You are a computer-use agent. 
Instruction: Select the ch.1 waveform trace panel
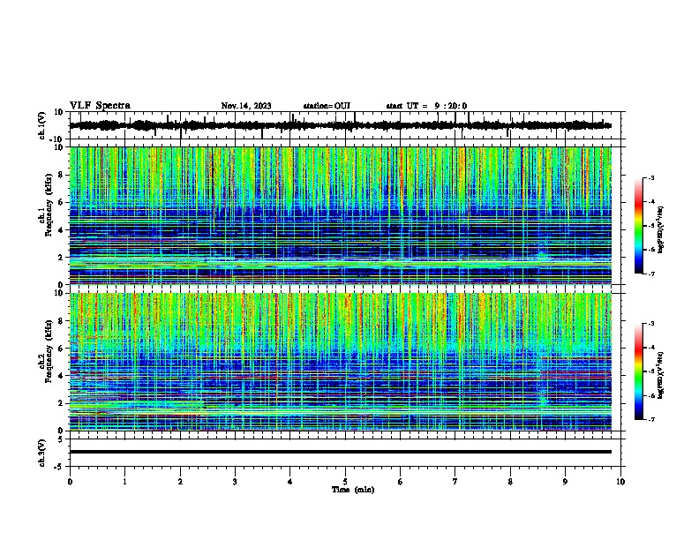pos(347,125)
